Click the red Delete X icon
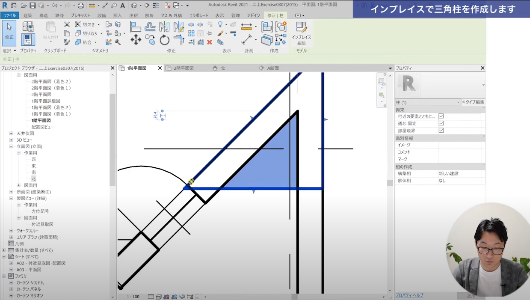The image size is (530, 300). [x=210, y=42]
